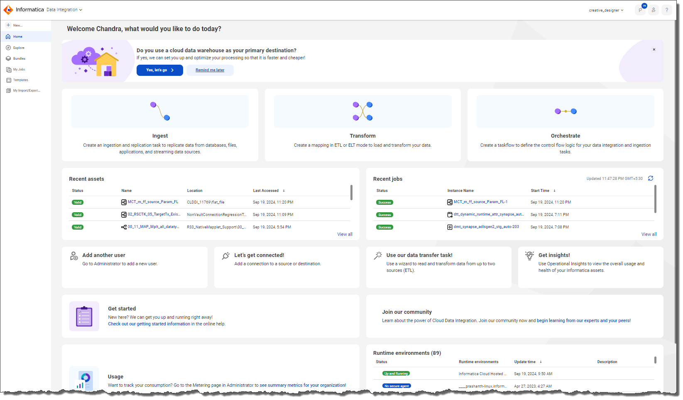Click Remind me later link
Image resolution: width=683 pixels, height=400 pixels.
click(210, 70)
